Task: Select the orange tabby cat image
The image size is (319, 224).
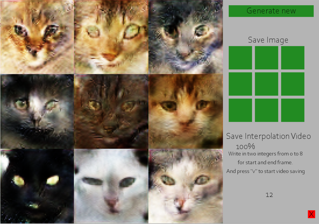Action: pos(37,37)
